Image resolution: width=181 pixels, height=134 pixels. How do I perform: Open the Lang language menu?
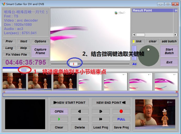(x=9, y=48)
